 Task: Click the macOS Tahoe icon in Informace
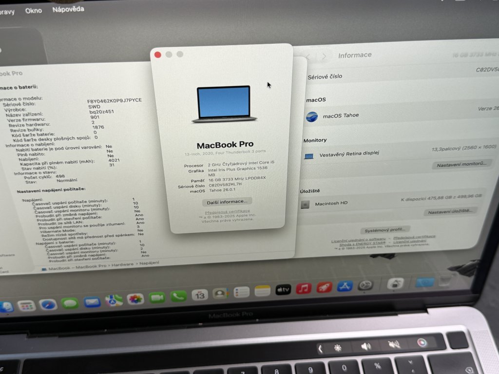(x=312, y=117)
